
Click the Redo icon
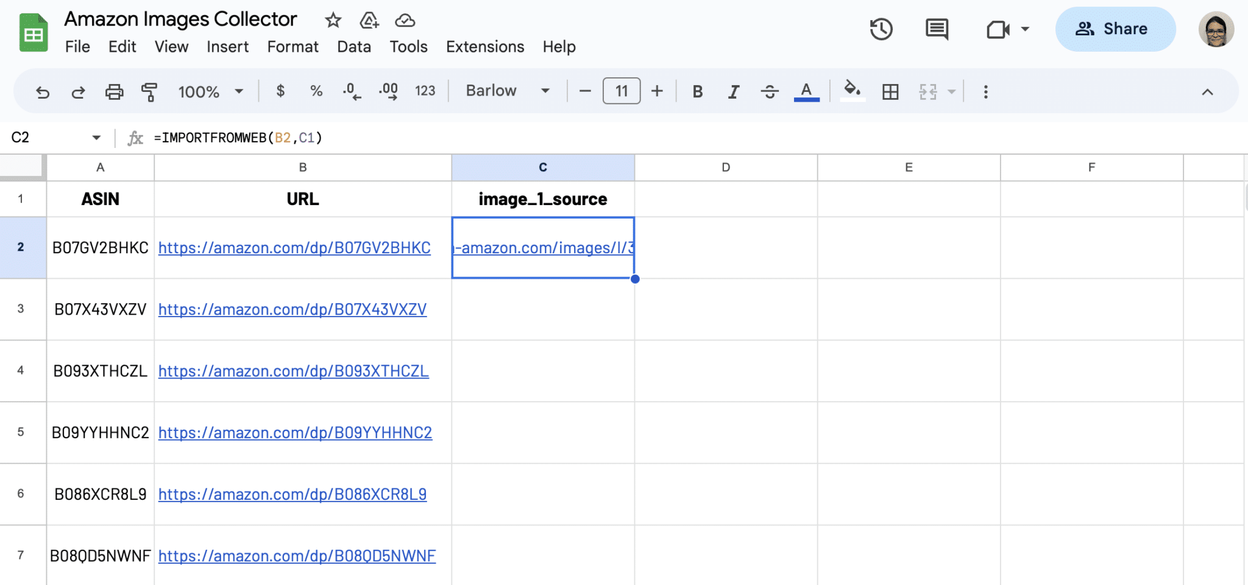78,91
